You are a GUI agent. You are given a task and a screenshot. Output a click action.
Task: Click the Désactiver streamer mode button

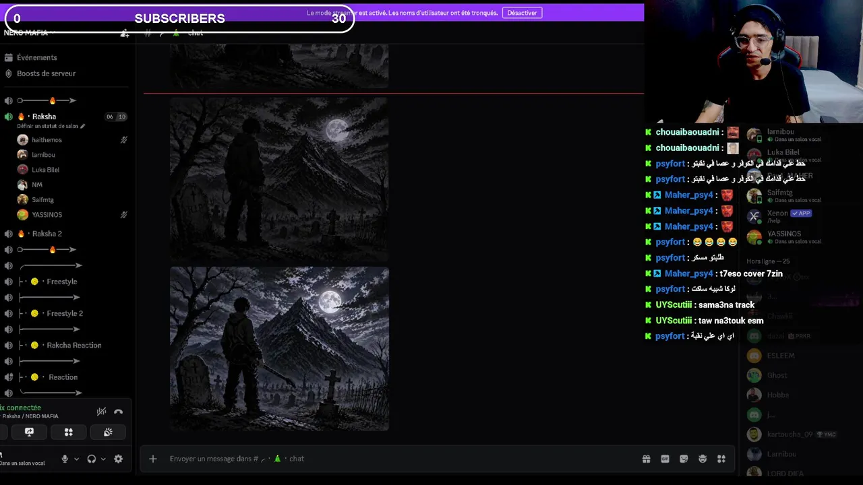pos(522,13)
